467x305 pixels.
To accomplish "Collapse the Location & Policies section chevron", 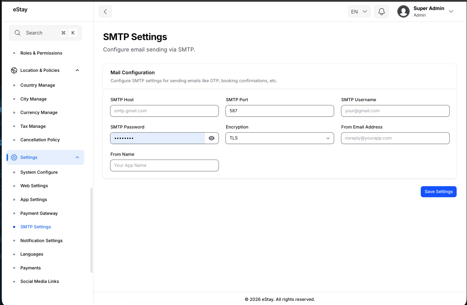I will (77, 70).
